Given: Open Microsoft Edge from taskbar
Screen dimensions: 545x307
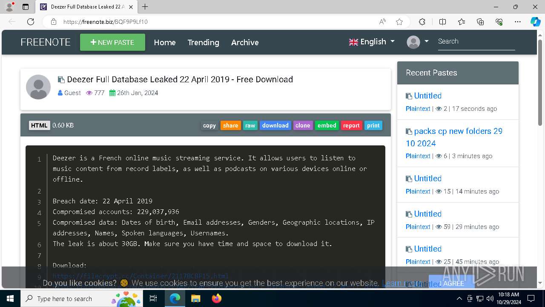Looking at the screenshot, I should point(175,298).
